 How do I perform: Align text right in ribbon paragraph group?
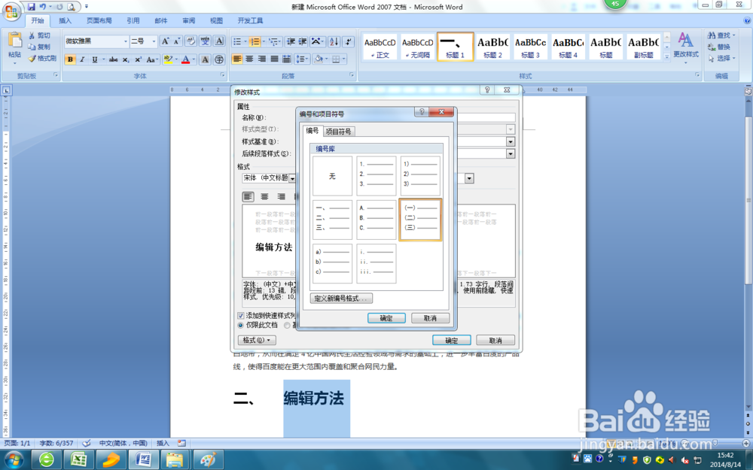[x=262, y=59]
